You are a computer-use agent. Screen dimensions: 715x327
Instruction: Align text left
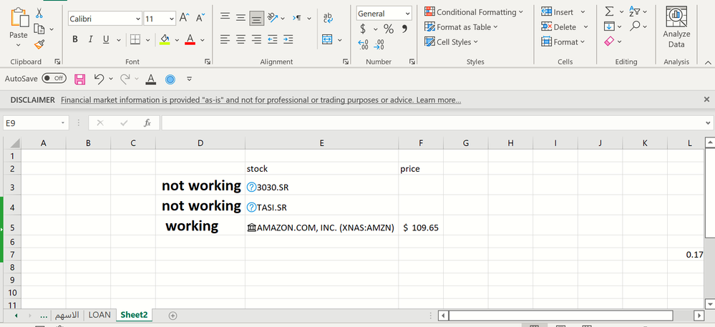[x=225, y=39]
